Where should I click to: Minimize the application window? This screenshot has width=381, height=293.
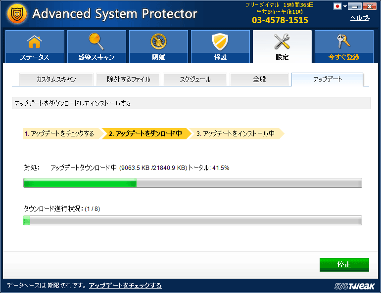click(x=355, y=6)
